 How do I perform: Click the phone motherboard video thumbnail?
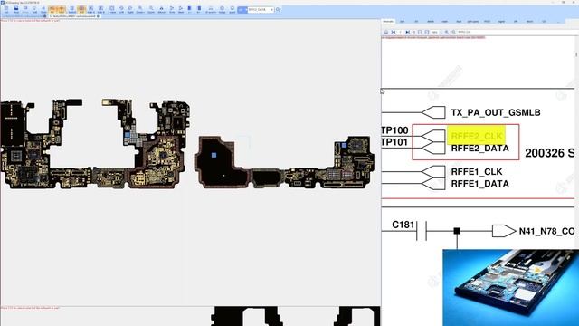[510, 288]
